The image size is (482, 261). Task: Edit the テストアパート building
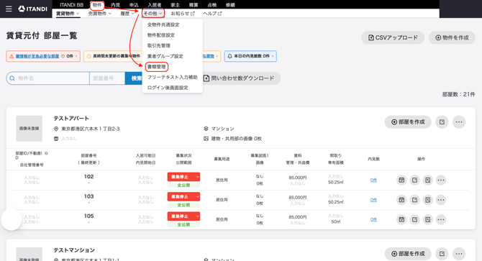click(442, 122)
